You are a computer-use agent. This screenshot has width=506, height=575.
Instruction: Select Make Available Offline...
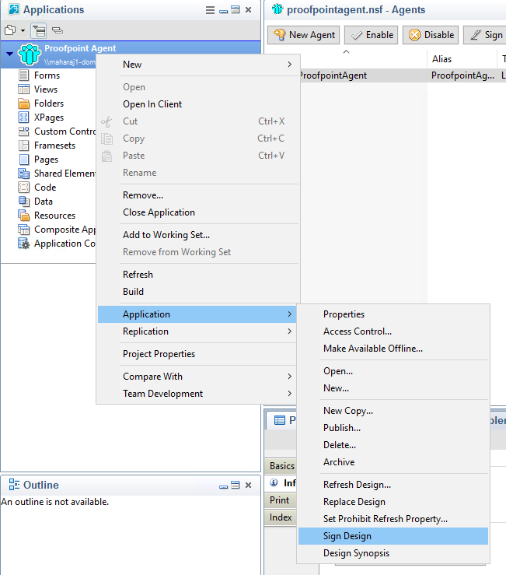[393, 349]
